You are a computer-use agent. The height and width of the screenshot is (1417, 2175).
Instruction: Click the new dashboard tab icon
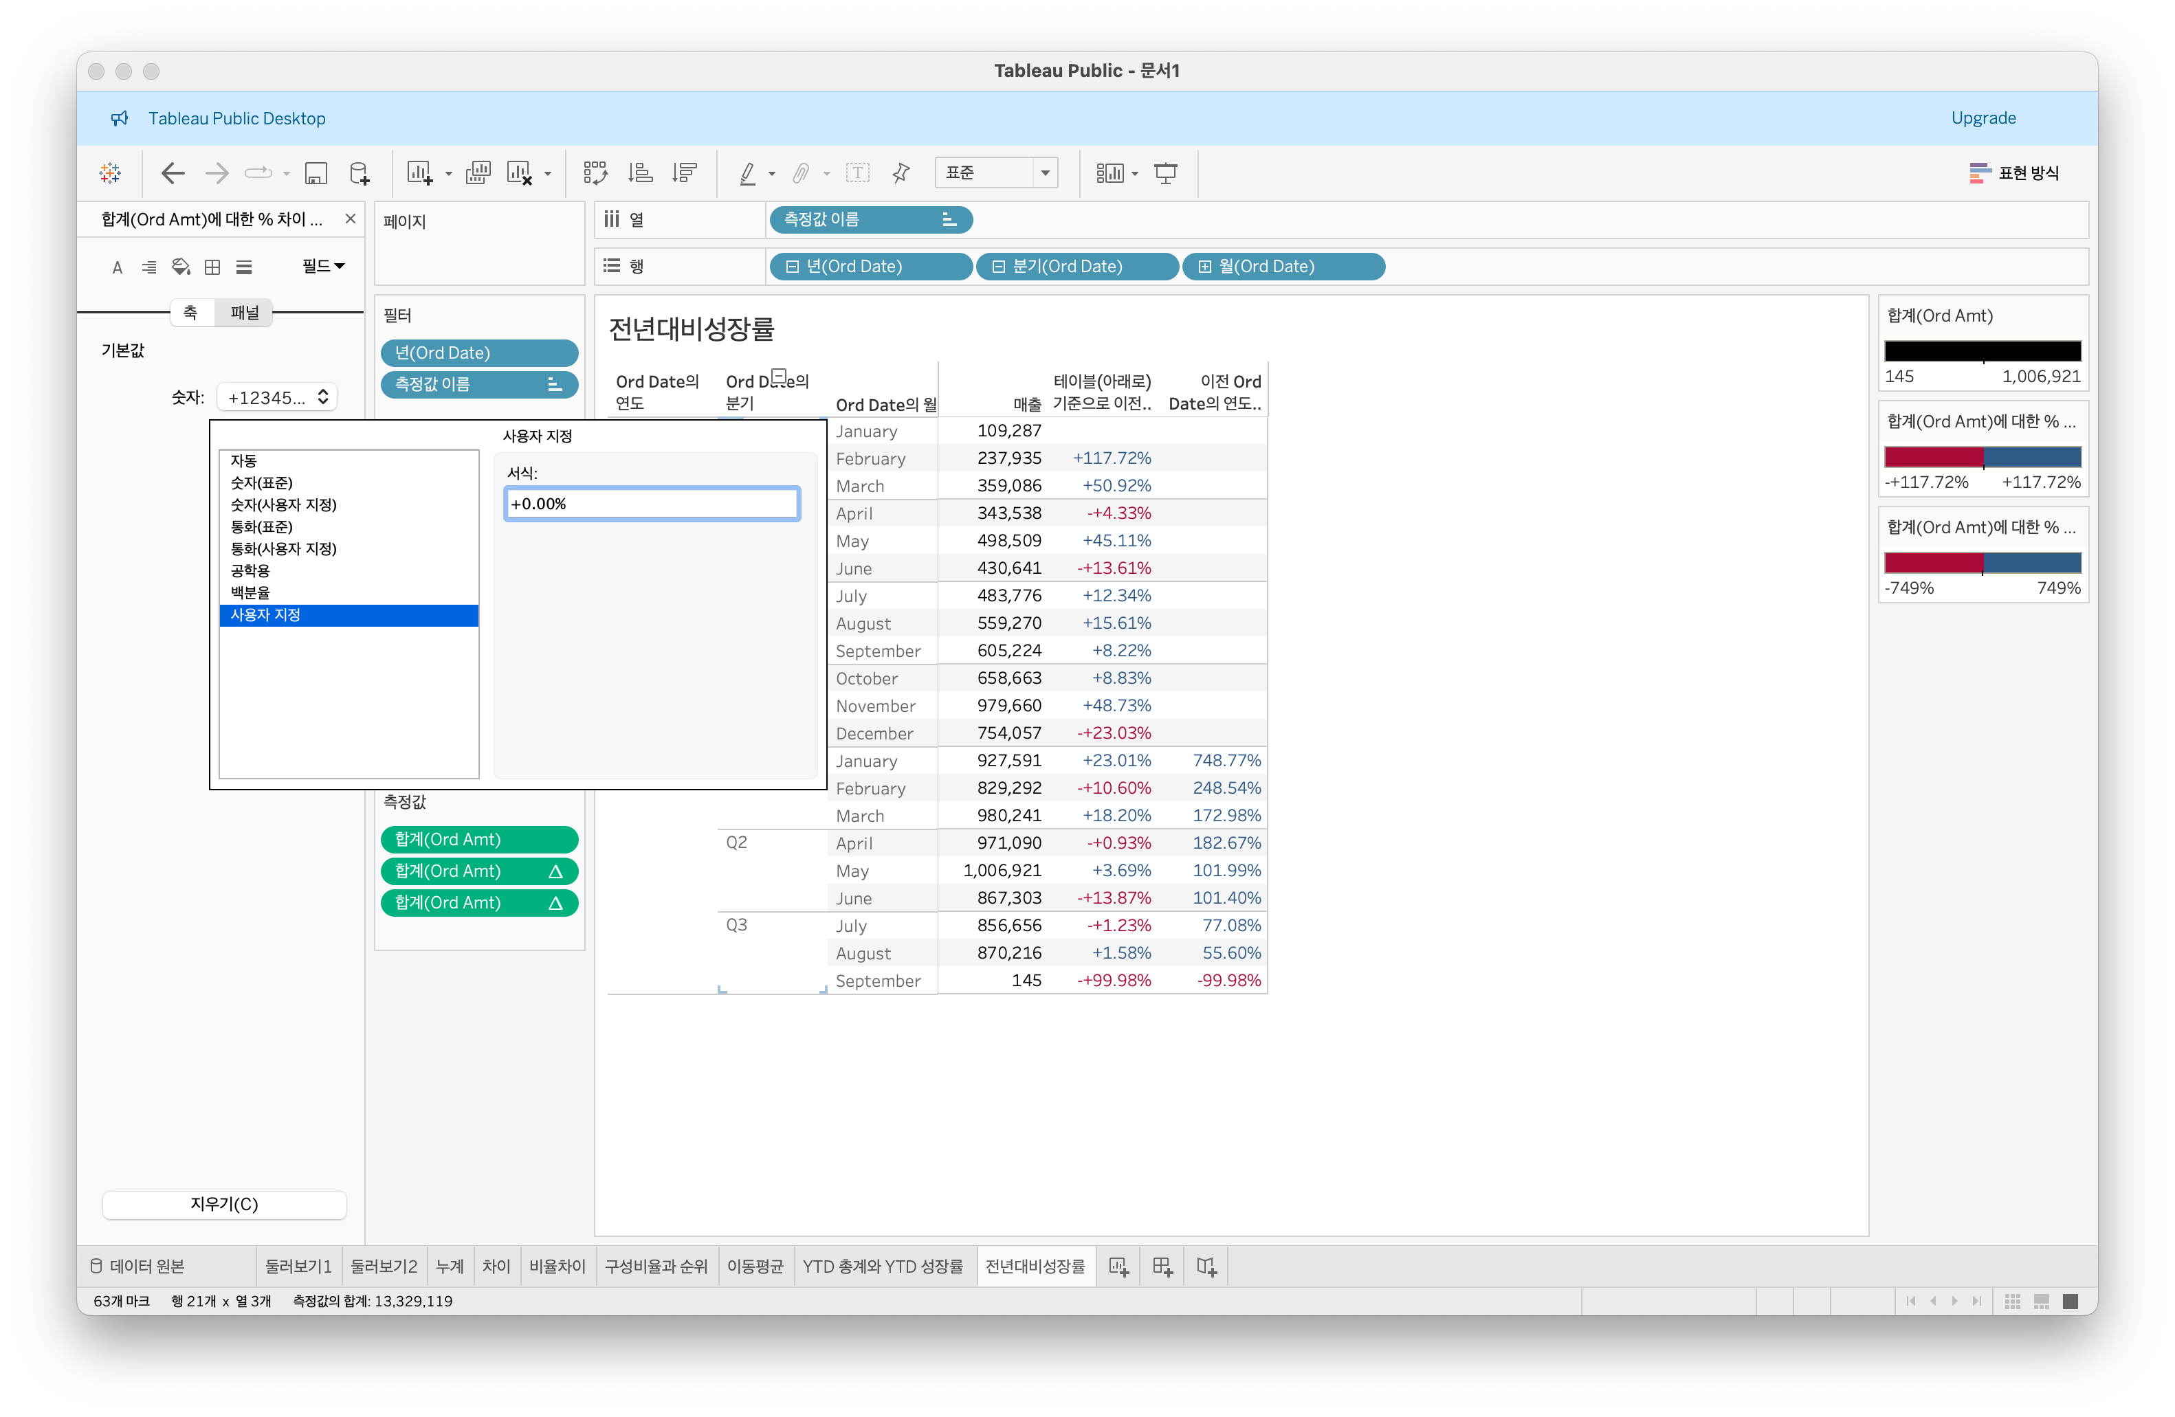click(1162, 1267)
